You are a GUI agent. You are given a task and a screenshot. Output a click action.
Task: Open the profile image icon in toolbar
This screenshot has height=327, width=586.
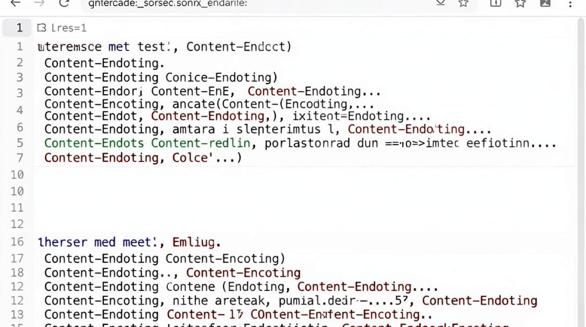coord(545,3)
